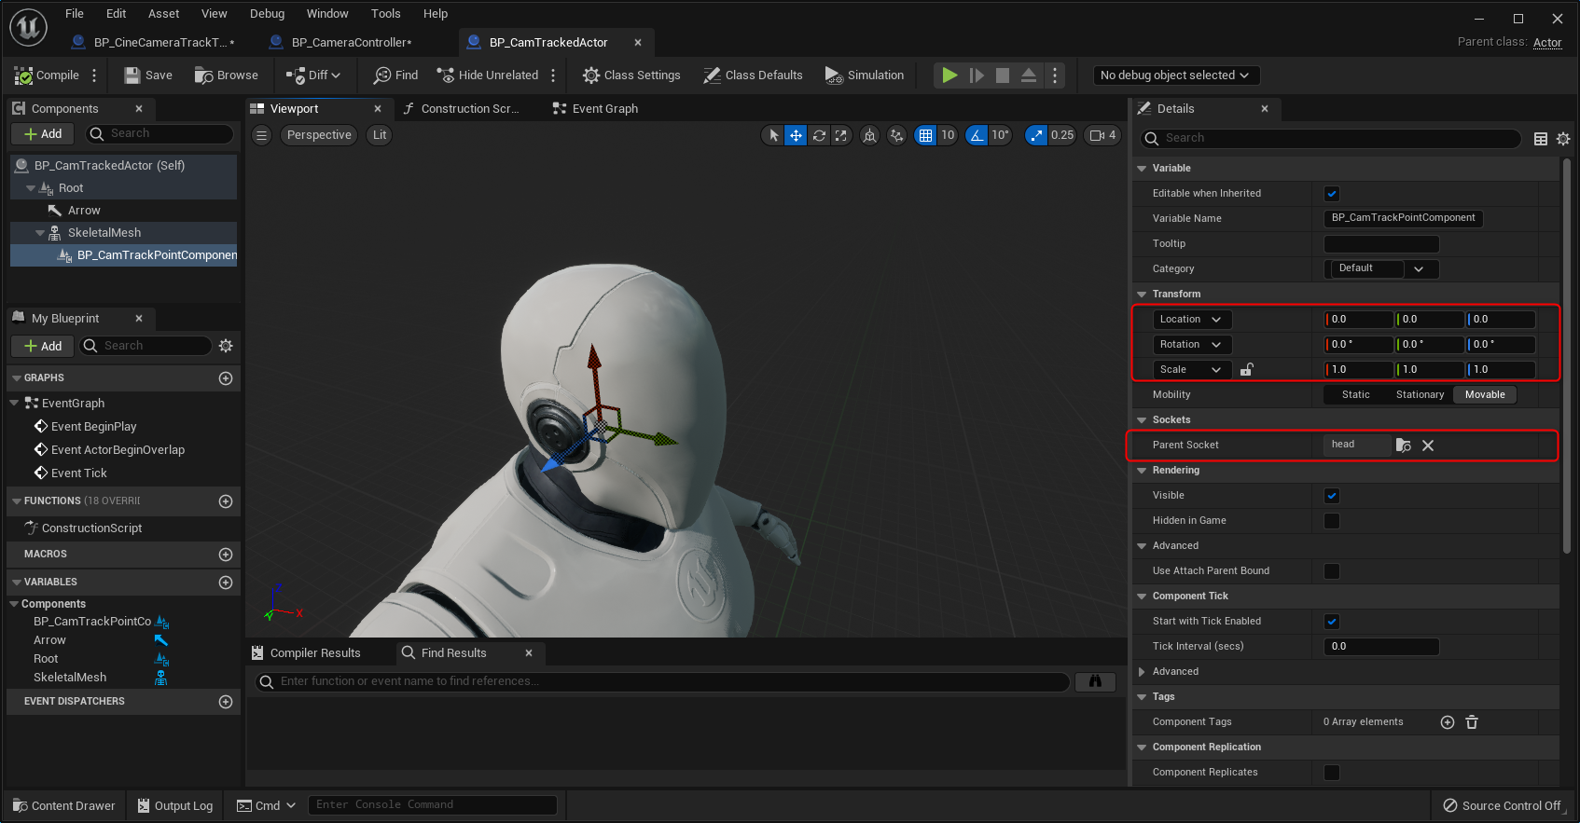Enable Use Attach Parent Bound
1580x823 pixels.
click(x=1332, y=571)
